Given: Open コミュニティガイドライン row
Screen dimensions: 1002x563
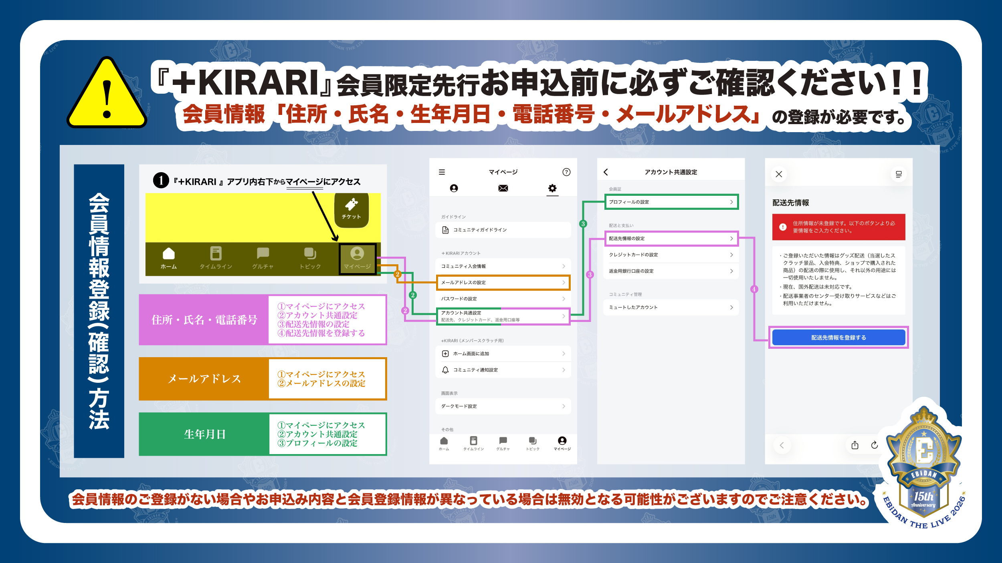Looking at the screenshot, I should [x=503, y=230].
